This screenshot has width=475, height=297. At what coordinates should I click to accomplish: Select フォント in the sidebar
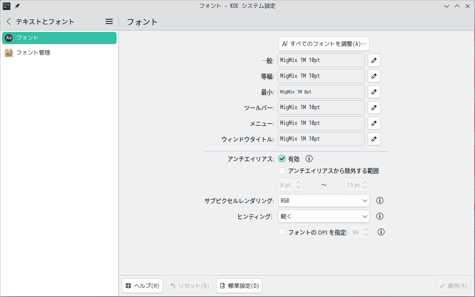coord(59,38)
